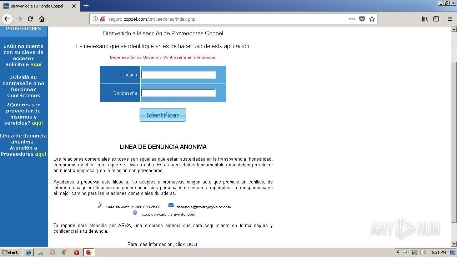Click the browser Back arrow button
The image size is (457, 257).
click(x=7, y=19)
